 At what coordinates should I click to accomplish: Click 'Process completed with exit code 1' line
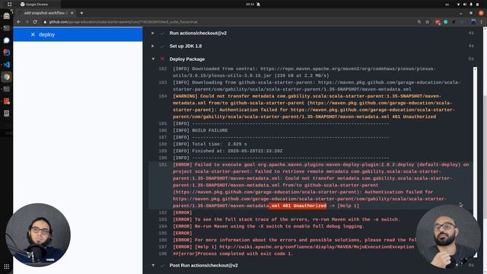(233, 253)
